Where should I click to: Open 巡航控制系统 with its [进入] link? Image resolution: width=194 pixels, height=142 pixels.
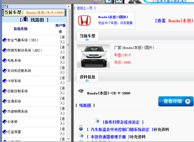[63, 90]
